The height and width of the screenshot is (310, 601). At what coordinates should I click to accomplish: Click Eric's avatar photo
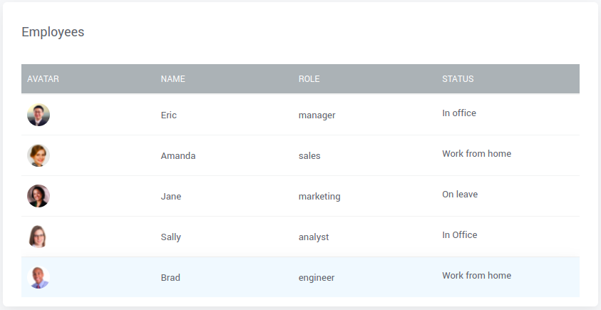click(38, 115)
